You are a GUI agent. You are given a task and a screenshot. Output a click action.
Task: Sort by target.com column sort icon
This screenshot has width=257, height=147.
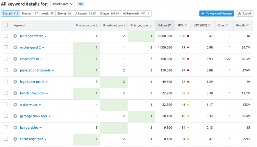point(151,25)
